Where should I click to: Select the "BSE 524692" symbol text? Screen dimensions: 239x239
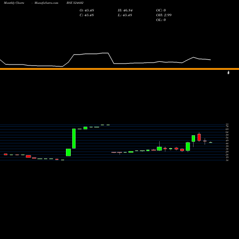point(75,3)
